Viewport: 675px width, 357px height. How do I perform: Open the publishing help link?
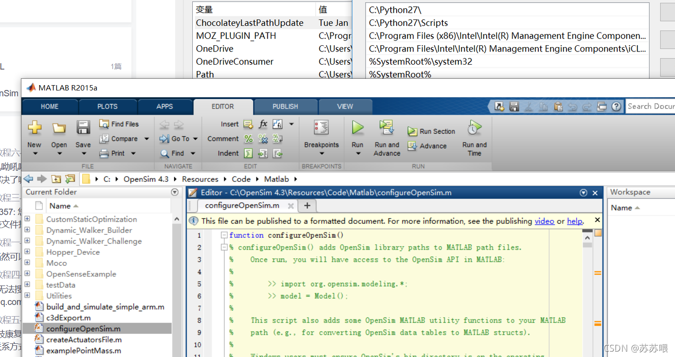[x=575, y=221]
